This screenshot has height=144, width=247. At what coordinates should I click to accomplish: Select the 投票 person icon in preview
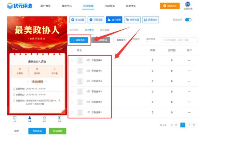pos(30,118)
